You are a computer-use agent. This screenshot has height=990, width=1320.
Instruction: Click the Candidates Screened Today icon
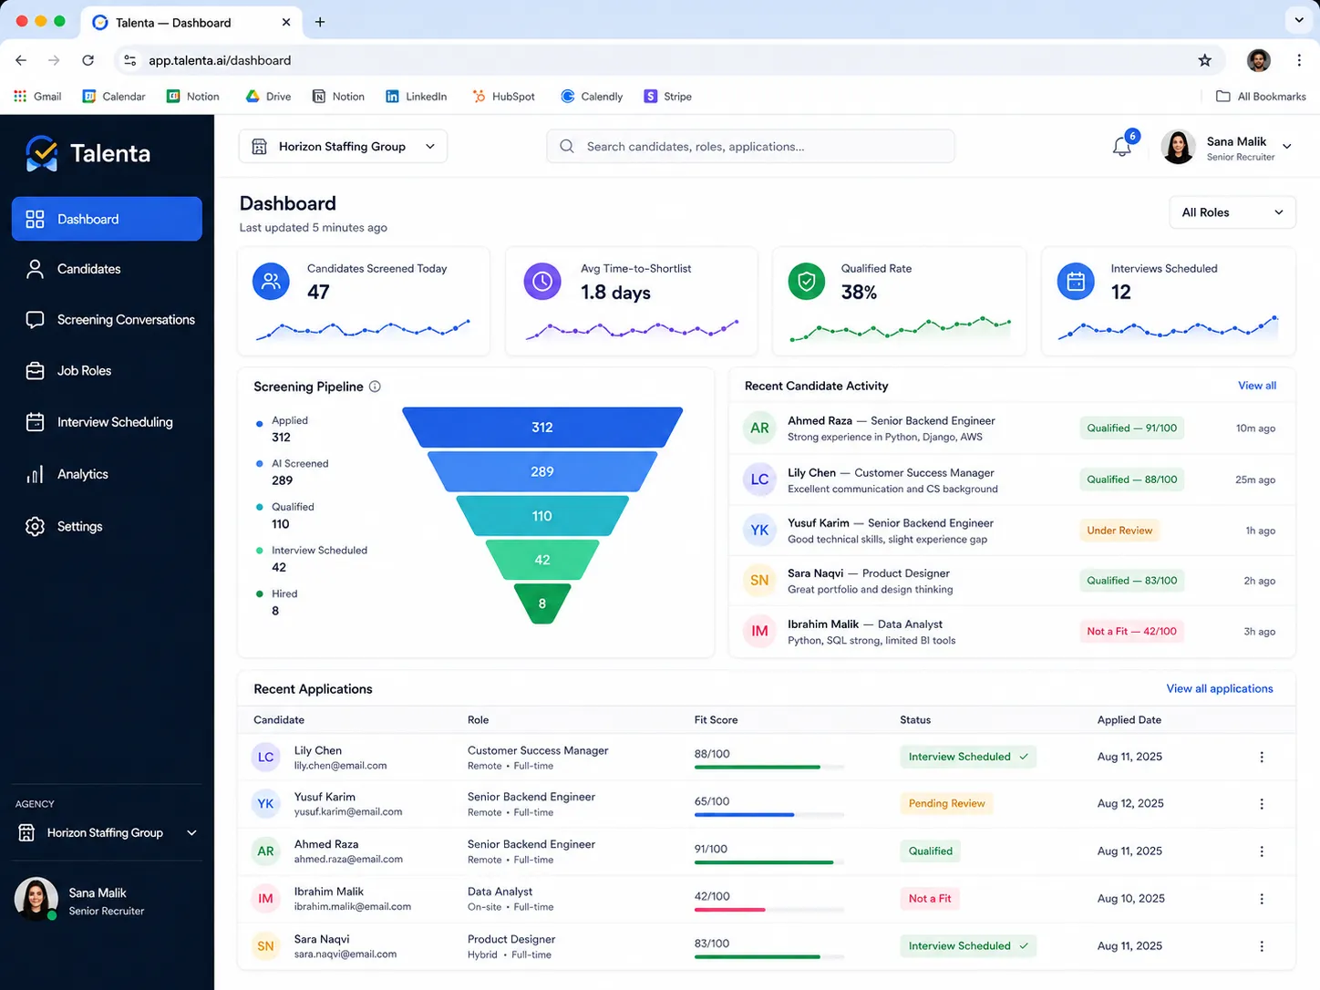tap(271, 282)
